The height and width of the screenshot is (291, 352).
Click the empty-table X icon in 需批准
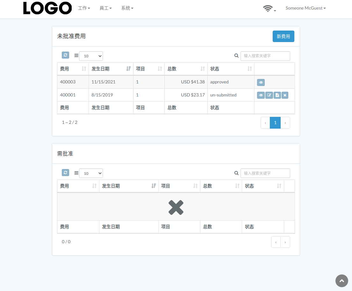[x=176, y=207]
